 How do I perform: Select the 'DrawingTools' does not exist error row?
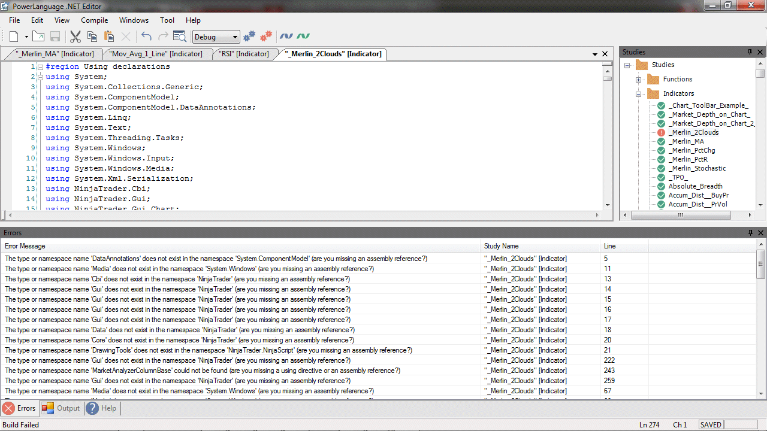pos(378,350)
